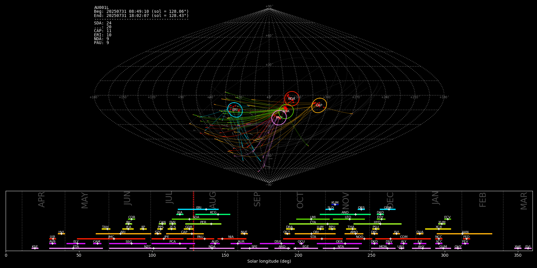Click the +90 latitude label atop sky map

pyautogui.click(x=269, y=6)
